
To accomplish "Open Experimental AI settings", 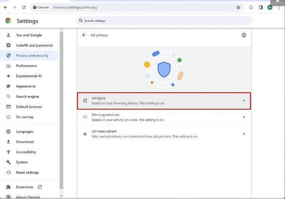I will coord(29,76).
